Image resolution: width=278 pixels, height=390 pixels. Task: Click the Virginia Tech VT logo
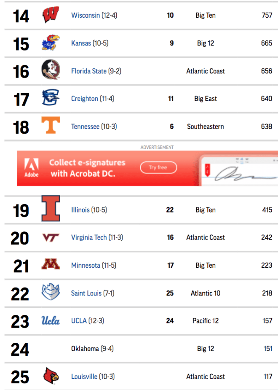(51, 237)
